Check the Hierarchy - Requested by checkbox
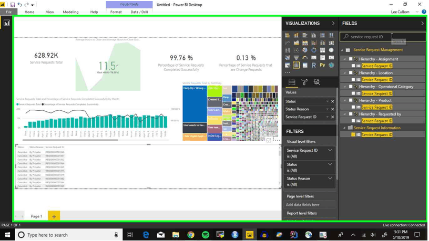The height and width of the screenshot is (241, 429). 351,114
